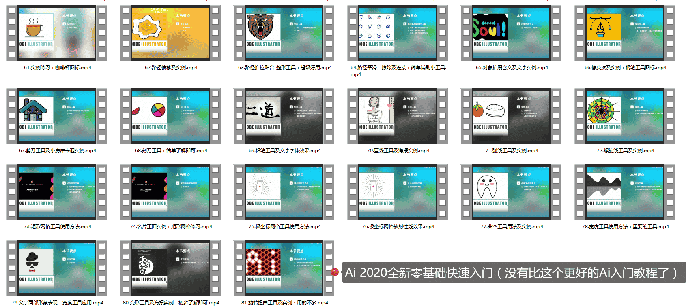Click file name 81.旋转扭曲工具及实例：用的不多.mp4
The height and width of the screenshot is (308, 686).
(285, 303)
